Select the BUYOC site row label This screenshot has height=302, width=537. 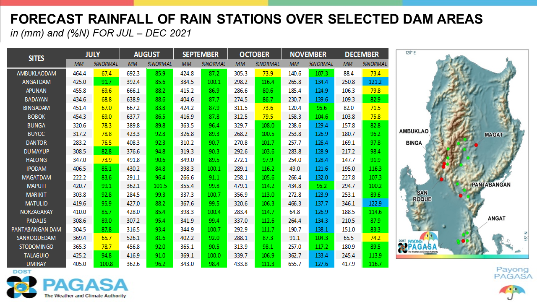click(36, 134)
